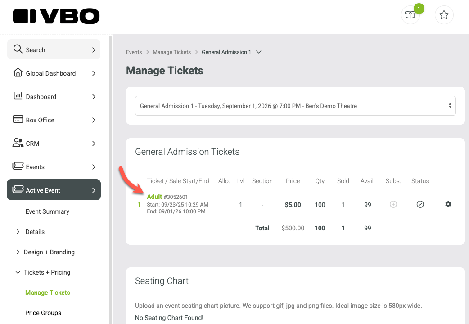Click the Search magnifier icon in sidebar
Viewport: 469px width, 324px height.
pyautogui.click(x=18, y=49)
